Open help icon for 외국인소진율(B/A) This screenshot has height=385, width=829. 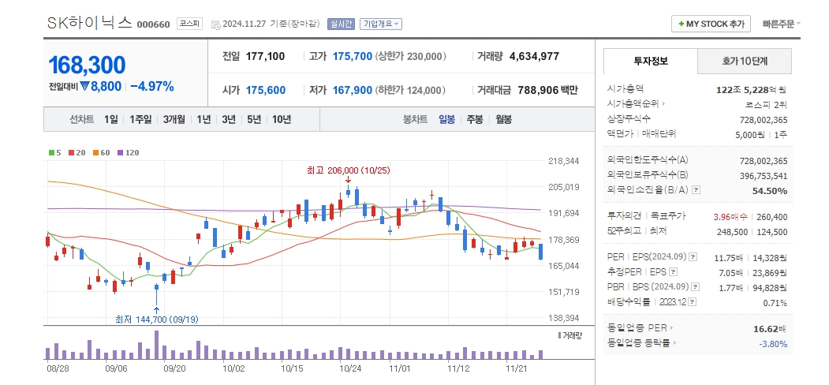(696, 190)
